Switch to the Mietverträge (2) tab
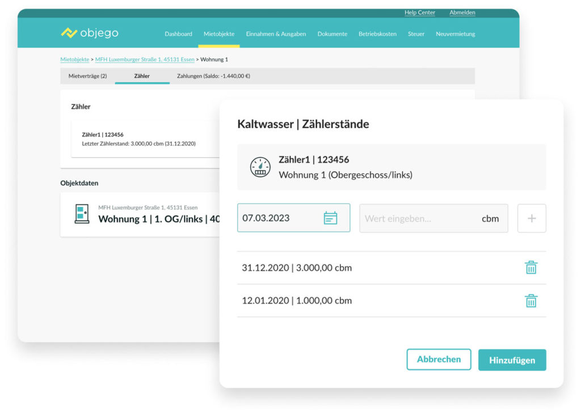The height and width of the screenshot is (414, 581). (x=87, y=76)
